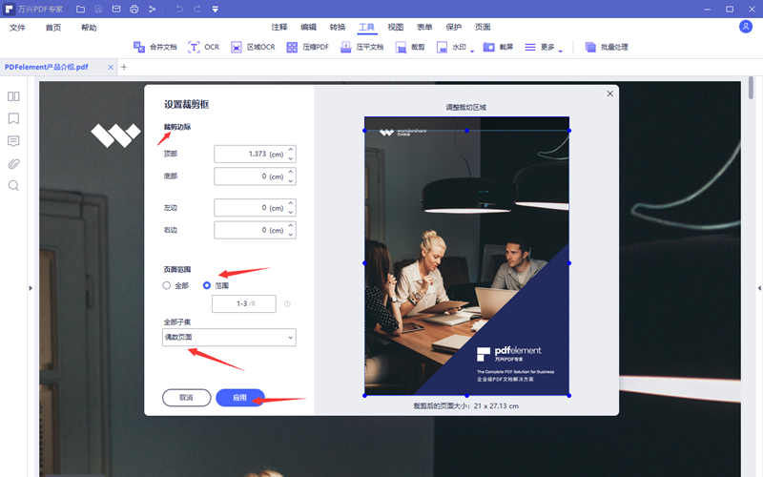Open the page thumbnails sidebar panel

click(13, 96)
